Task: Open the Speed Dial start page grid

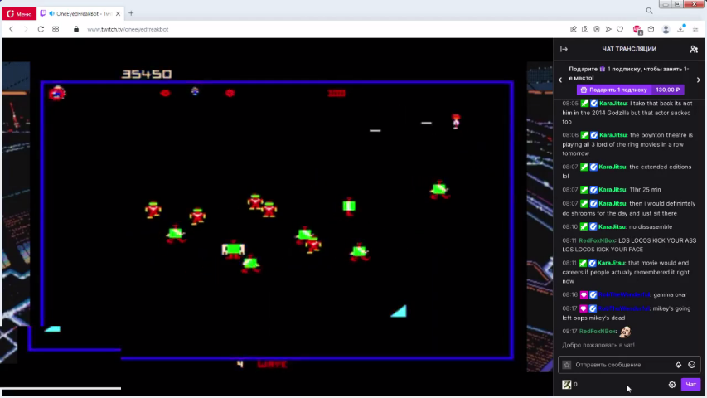Action: (x=56, y=29)
